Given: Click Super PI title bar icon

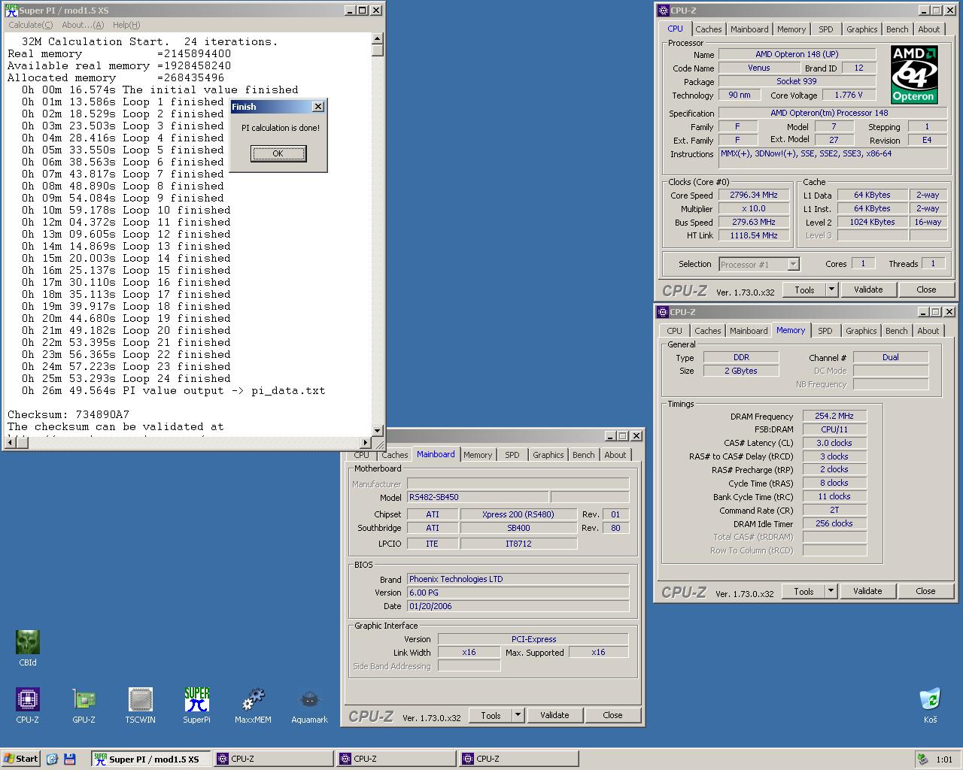Looking at the screenshot, I should point(11,10).
